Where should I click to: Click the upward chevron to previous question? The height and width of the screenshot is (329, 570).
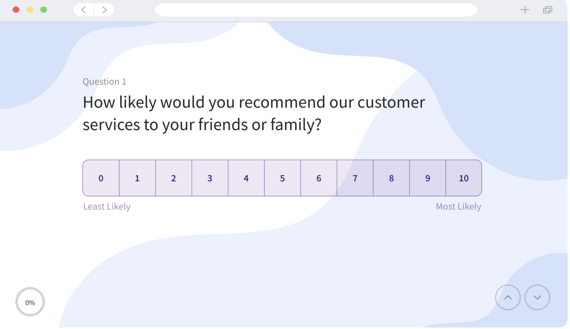click(x=508, y=297)
